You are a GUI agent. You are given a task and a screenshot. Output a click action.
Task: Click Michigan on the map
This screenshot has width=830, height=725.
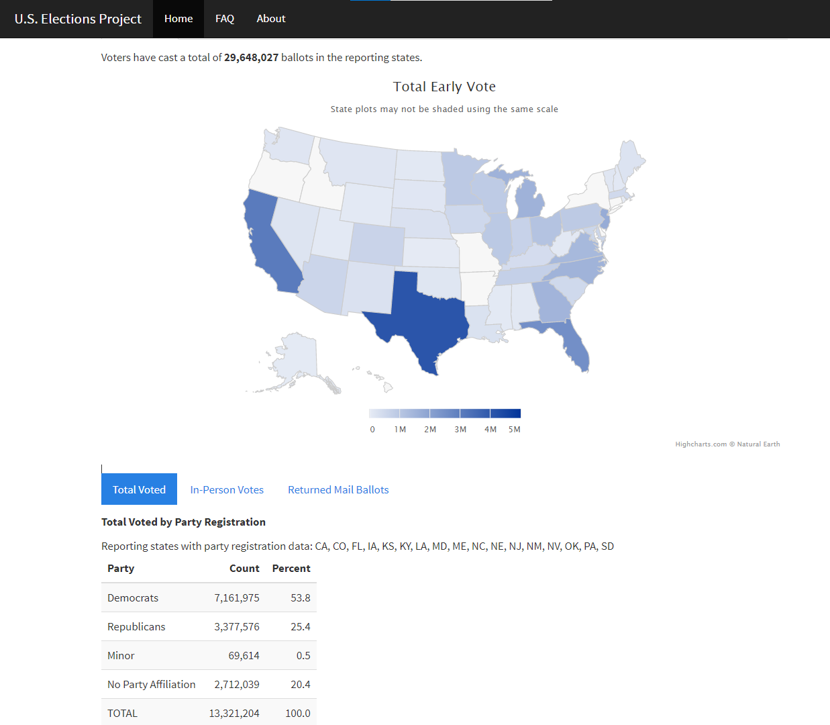click(x=531, y=201)
